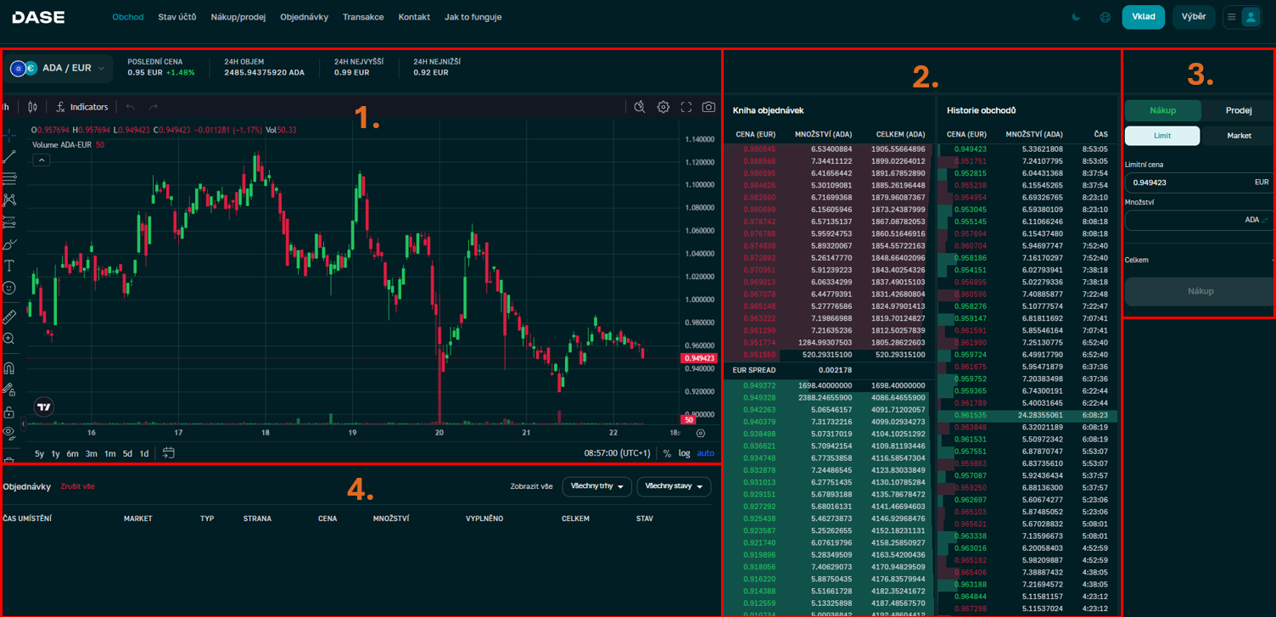Open the Indicators menu on the chart

(x=81, y=107)
